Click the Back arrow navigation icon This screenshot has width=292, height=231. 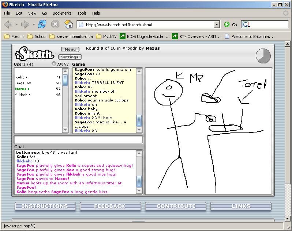pos(8,24)
